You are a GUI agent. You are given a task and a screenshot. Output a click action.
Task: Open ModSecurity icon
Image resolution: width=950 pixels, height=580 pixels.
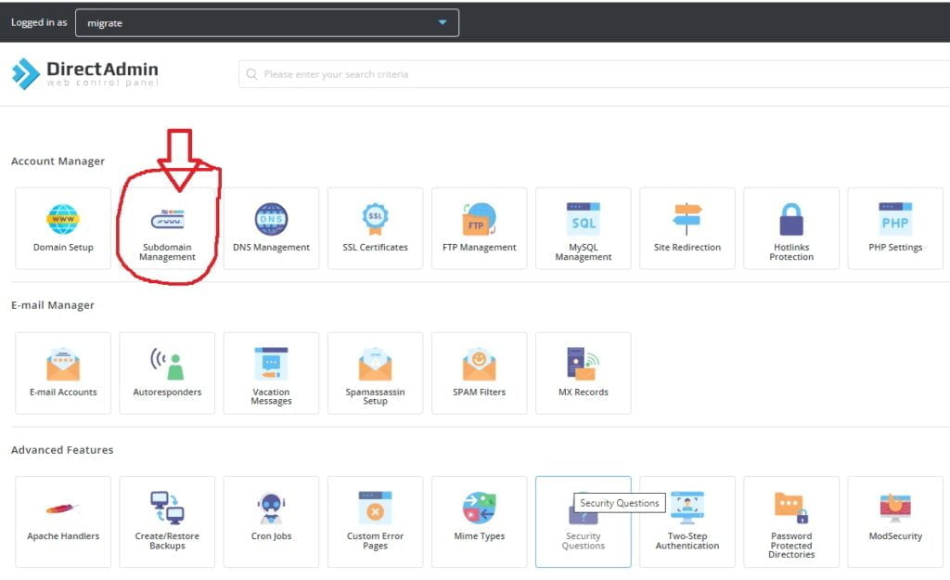(895, 508)
